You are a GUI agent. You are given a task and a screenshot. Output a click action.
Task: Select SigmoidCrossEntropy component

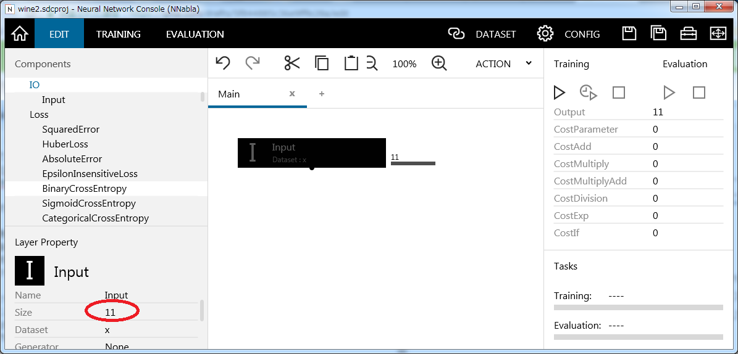click(89, 204)
